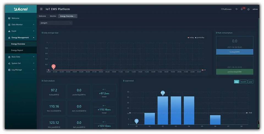264x134 pixels.
Task: Select year load trend range
Action: point(250,82)
